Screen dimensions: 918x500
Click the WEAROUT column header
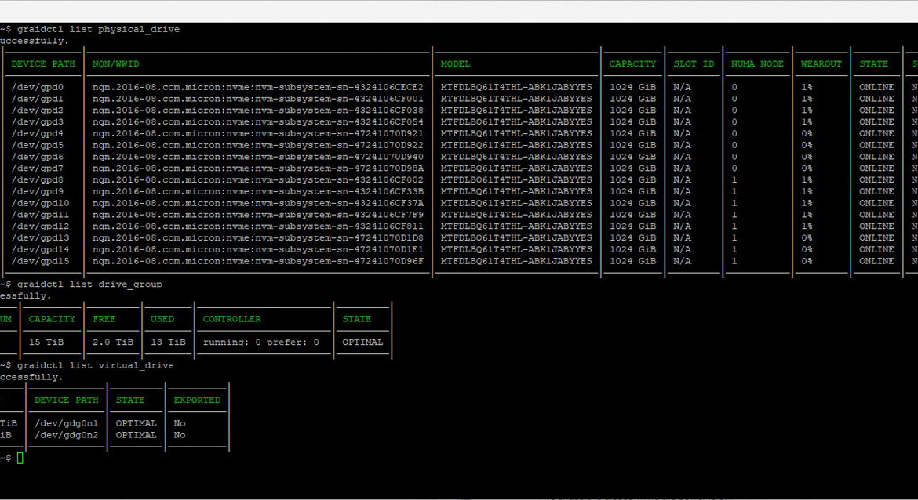821,64
